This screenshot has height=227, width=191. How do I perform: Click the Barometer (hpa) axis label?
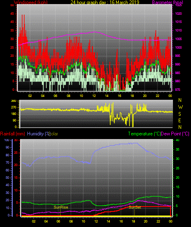coord(168,2)
